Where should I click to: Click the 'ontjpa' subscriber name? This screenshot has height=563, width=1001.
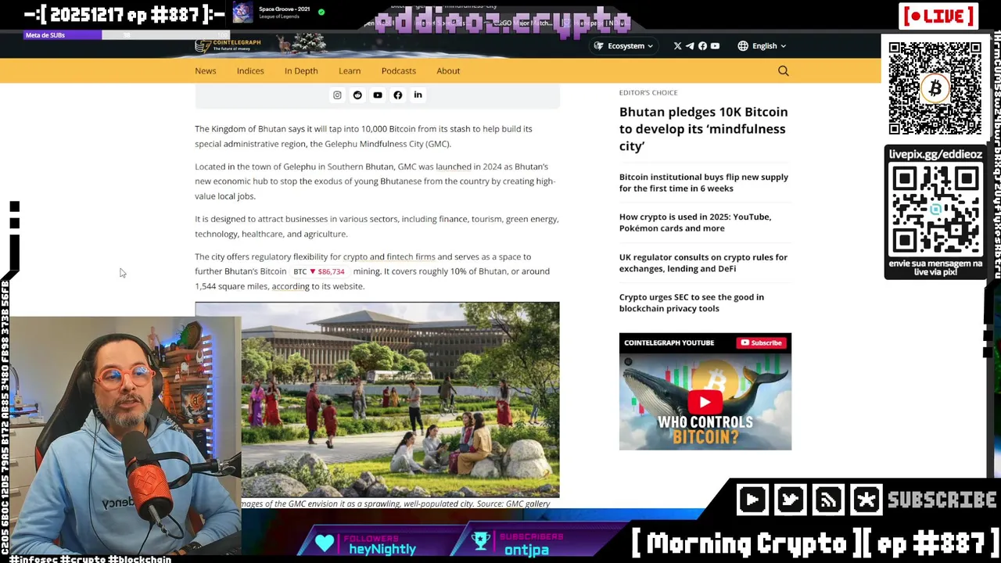tap(526, 550)
